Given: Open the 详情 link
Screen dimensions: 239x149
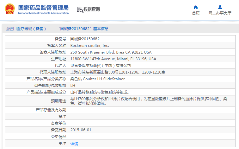Looking at the screenshot, I should coord(74,144).
